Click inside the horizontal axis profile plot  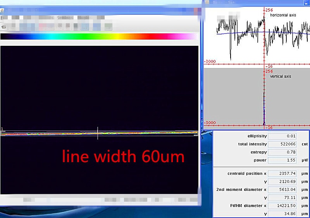click(x=257, y=38)
